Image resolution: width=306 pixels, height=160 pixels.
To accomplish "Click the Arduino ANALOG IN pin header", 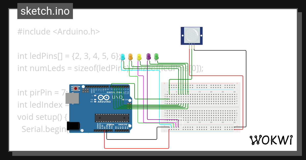I will click(x=122, y=131).
